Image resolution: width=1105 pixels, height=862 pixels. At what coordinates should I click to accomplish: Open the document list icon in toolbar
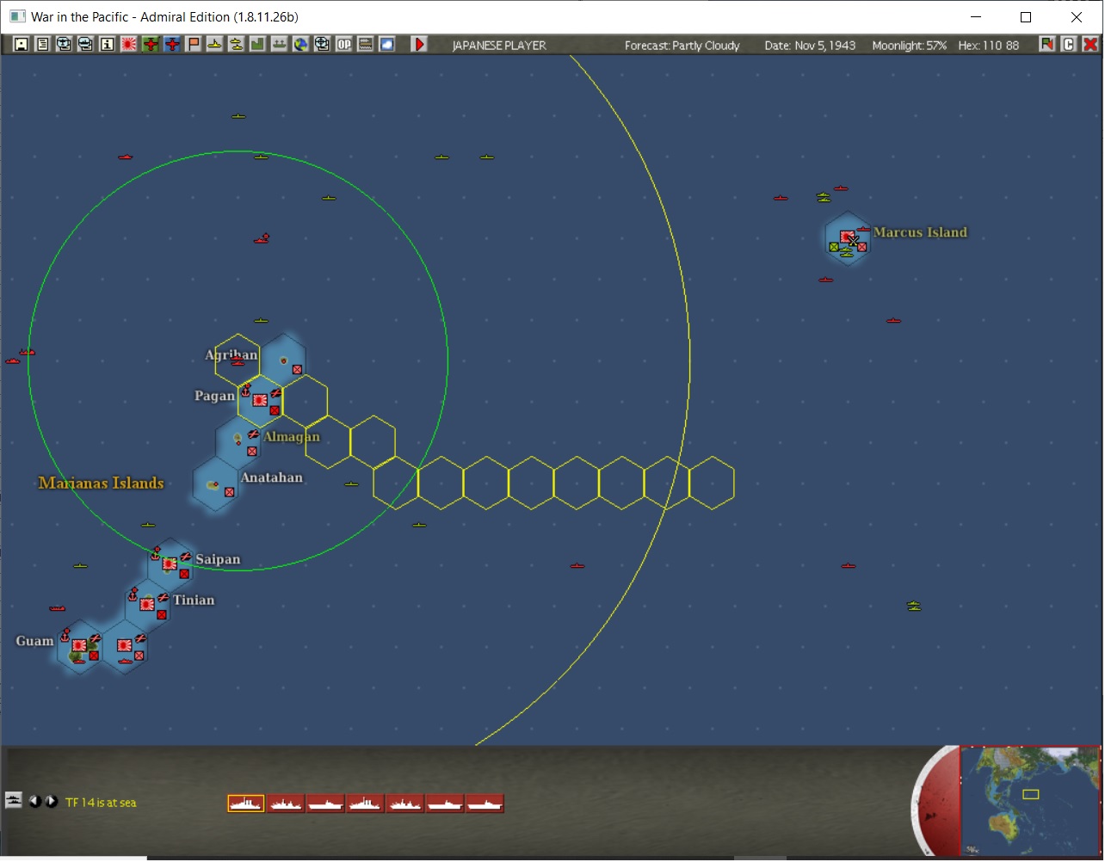tap(42, 45)
